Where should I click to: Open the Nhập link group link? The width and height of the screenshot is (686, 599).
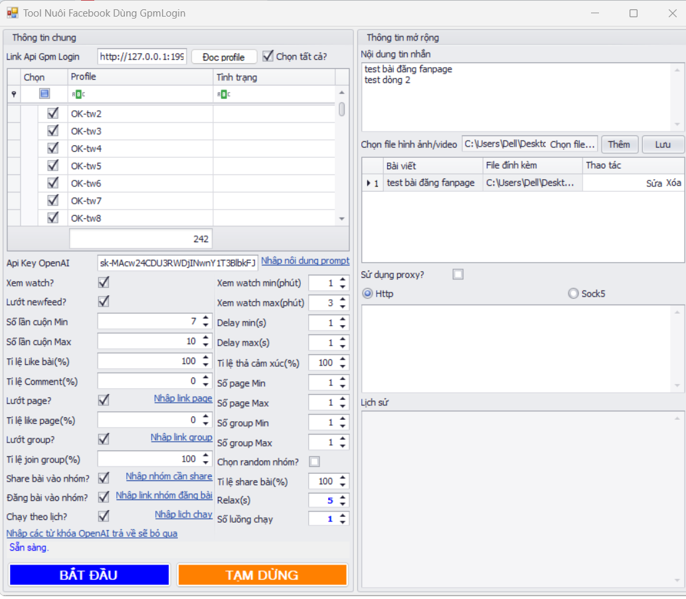point(181,437)
